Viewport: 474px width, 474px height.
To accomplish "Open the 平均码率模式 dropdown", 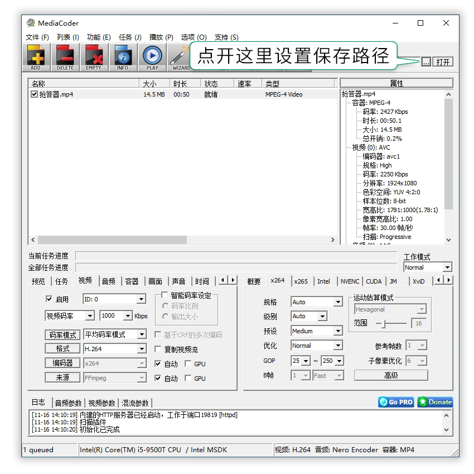I will click(115, 334).
